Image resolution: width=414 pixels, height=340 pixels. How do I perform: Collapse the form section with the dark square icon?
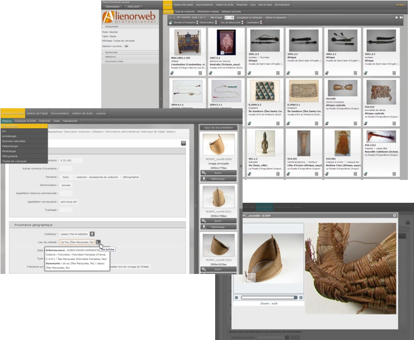(183, 143)
